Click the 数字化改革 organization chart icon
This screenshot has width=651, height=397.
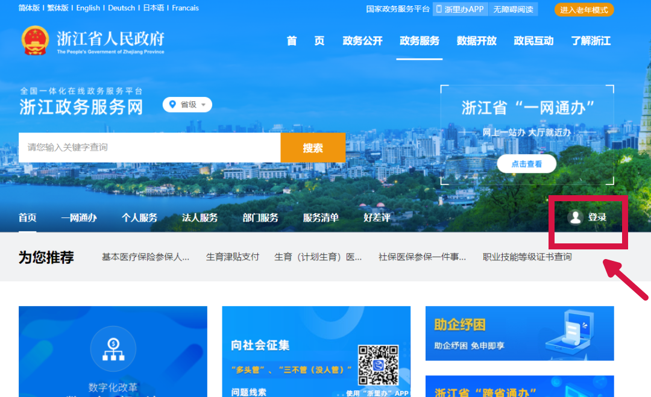point(113,349)
